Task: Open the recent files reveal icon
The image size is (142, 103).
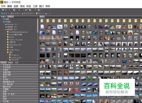Action: [x=14, y=10]
